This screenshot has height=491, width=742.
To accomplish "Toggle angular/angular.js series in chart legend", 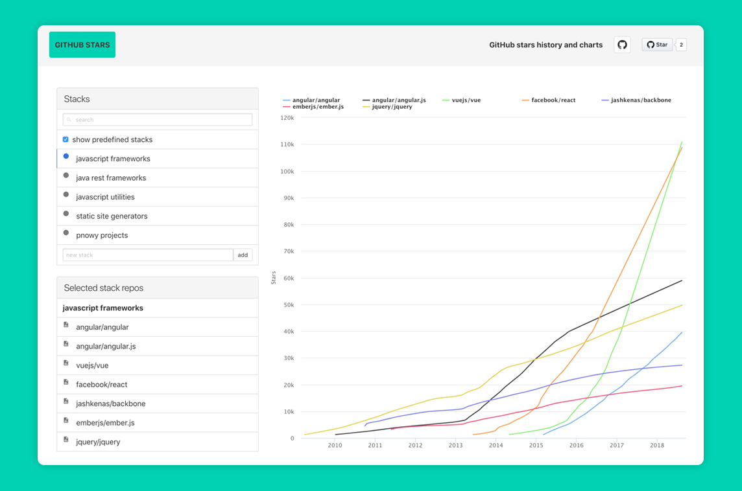I will coord(394,100).
